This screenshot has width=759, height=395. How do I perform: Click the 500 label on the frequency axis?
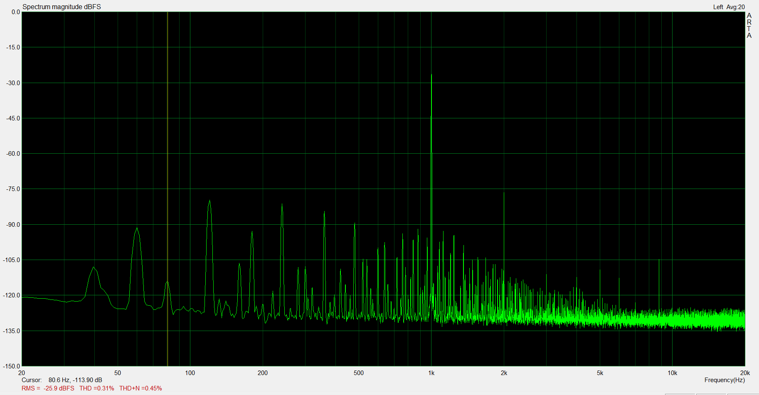359,373
